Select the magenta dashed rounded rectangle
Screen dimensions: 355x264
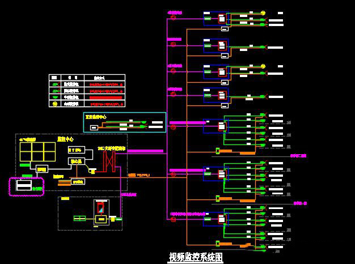(x=26, y=186)
